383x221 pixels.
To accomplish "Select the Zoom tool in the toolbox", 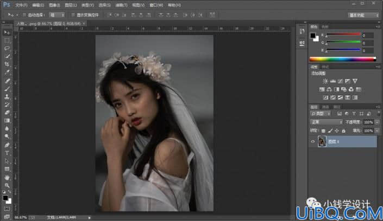I will click(7, 185).
